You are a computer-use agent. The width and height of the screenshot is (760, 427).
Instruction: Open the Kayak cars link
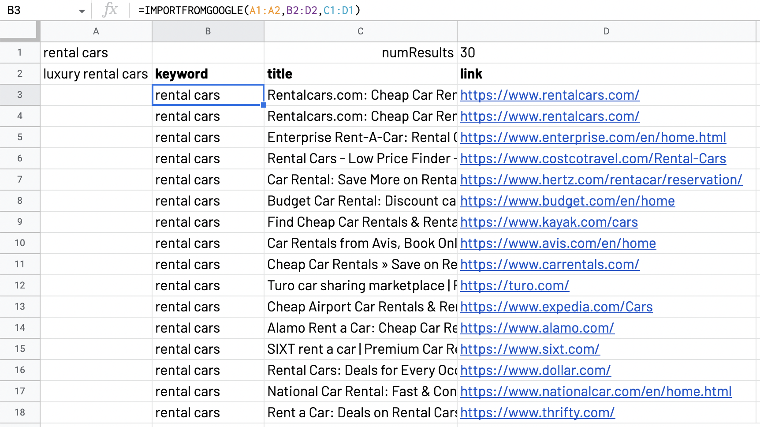click(x=548, y=222)
